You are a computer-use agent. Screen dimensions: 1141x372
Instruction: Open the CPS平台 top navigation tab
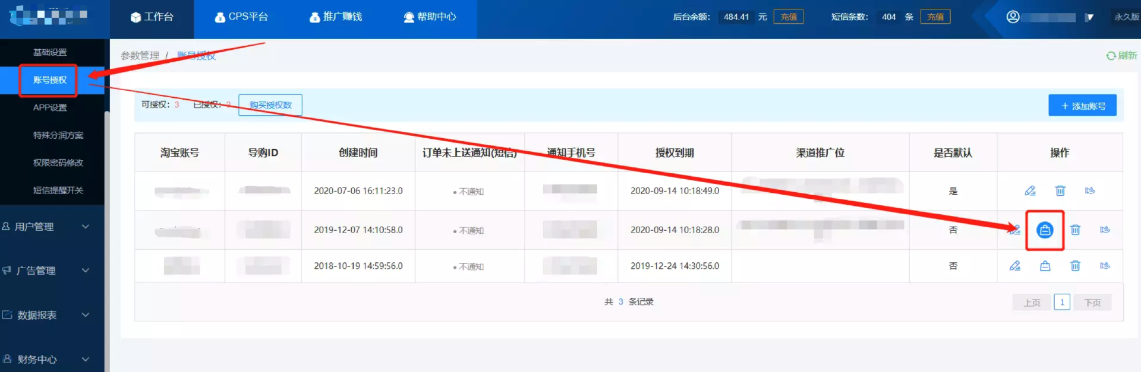pyautogui.click(x=241, y=17)
